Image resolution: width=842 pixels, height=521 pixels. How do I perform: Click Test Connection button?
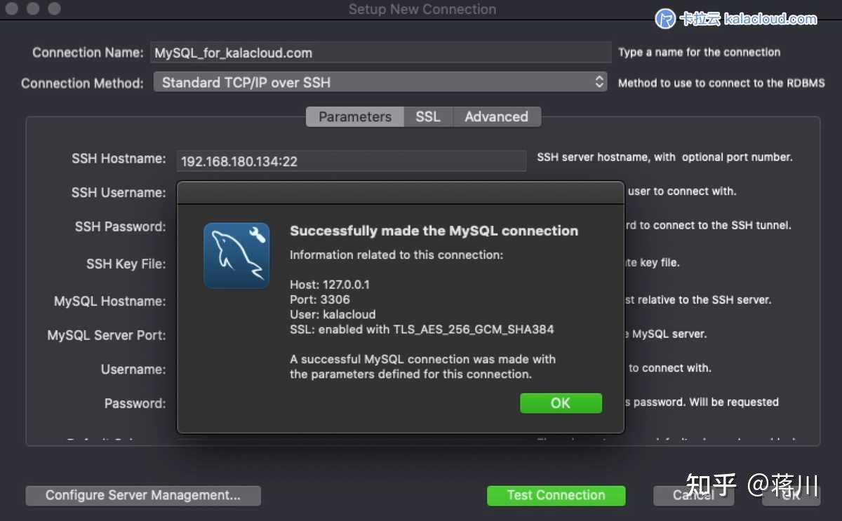click(556, 495)
